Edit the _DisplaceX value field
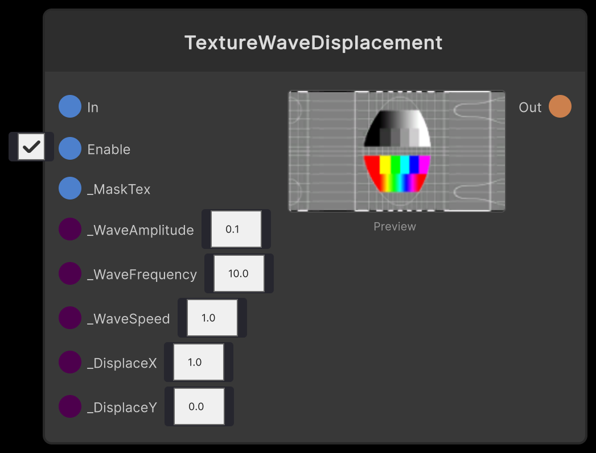The width and height of the screenshot is (596, 453). (x=198, y=361)
